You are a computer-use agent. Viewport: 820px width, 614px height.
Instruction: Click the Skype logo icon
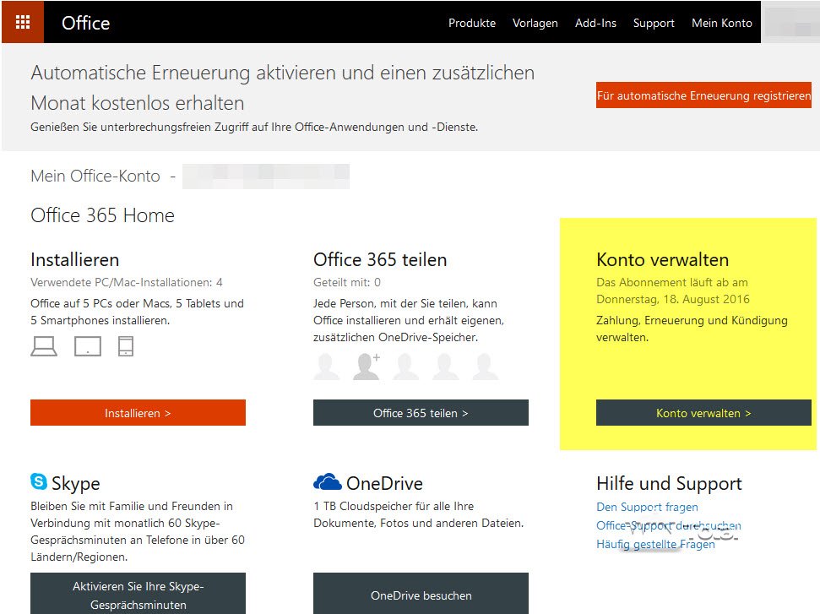pyautogui.click(x=39, y=481)
